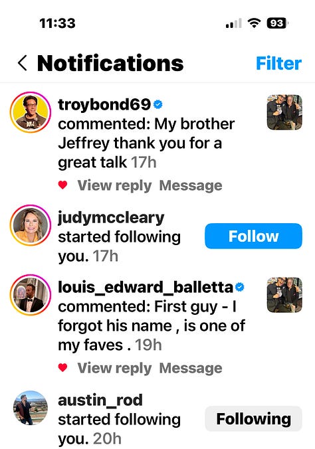
Task: Open troybond69's profile picture
Action: 31,112
